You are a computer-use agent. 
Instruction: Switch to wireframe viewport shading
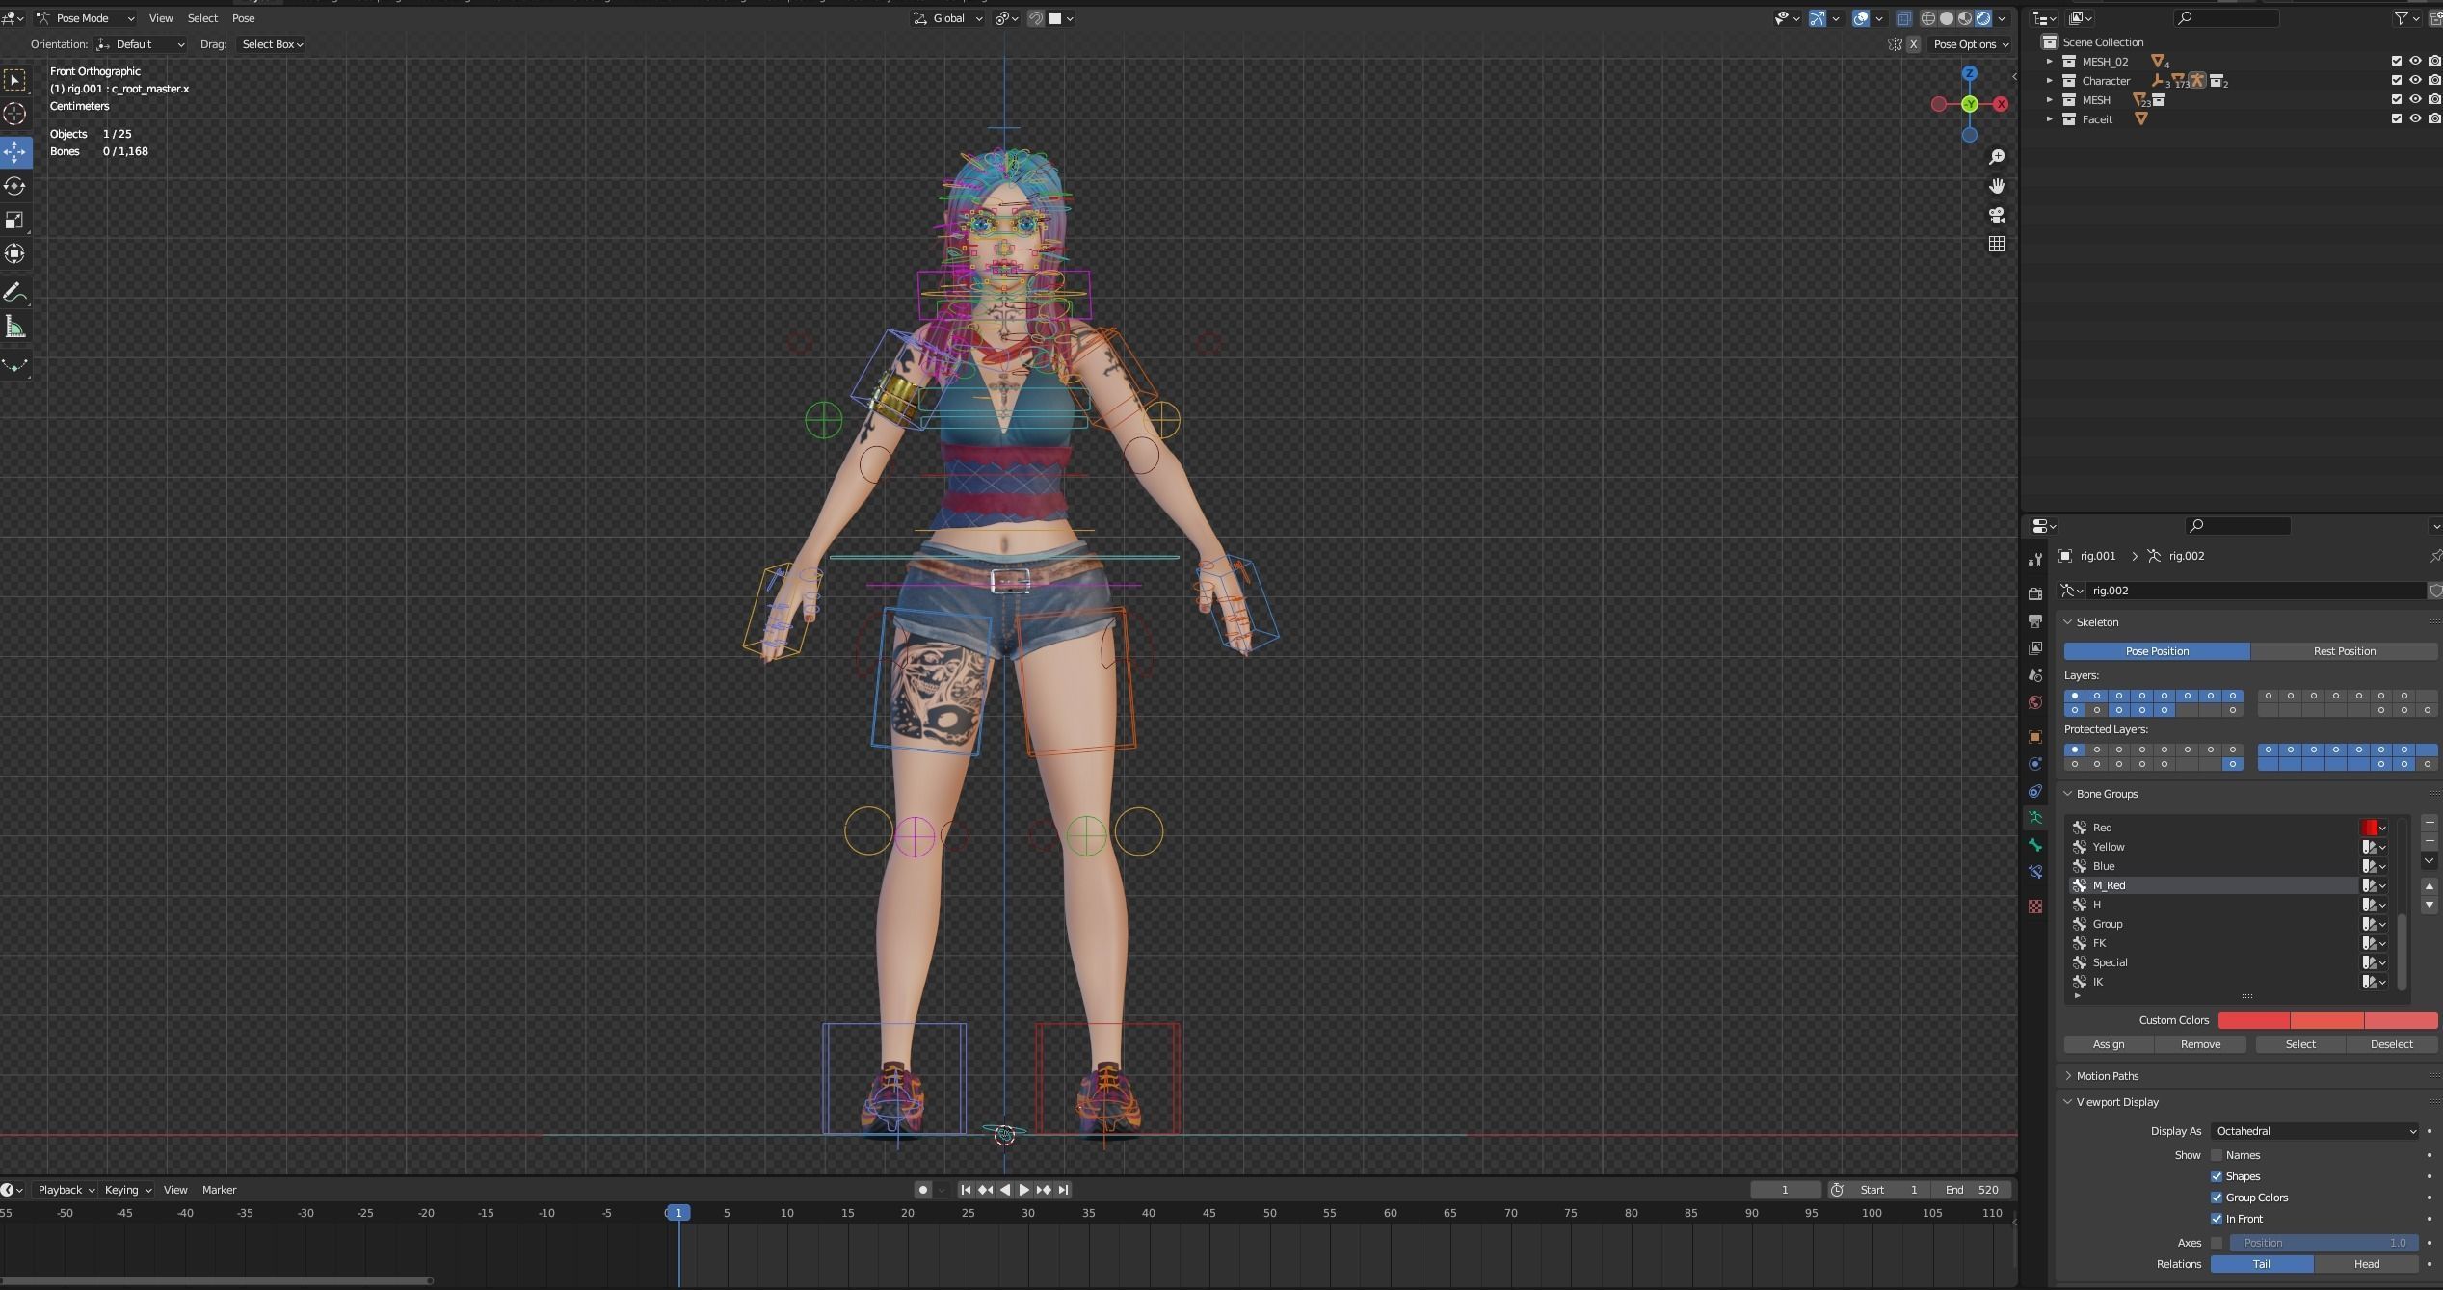pyautogui.click(x=1928, y=18)
